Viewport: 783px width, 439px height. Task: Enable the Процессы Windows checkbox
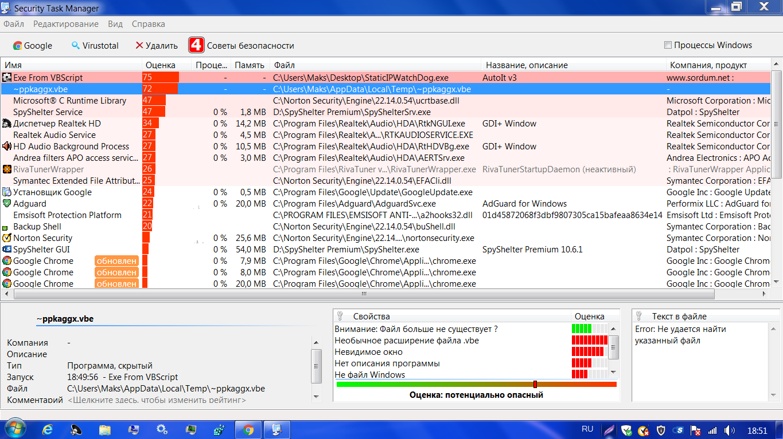(x=668, y=45)
